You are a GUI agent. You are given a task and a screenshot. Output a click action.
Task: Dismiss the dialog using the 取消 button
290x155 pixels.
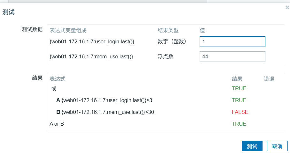(x=277, y=146)
